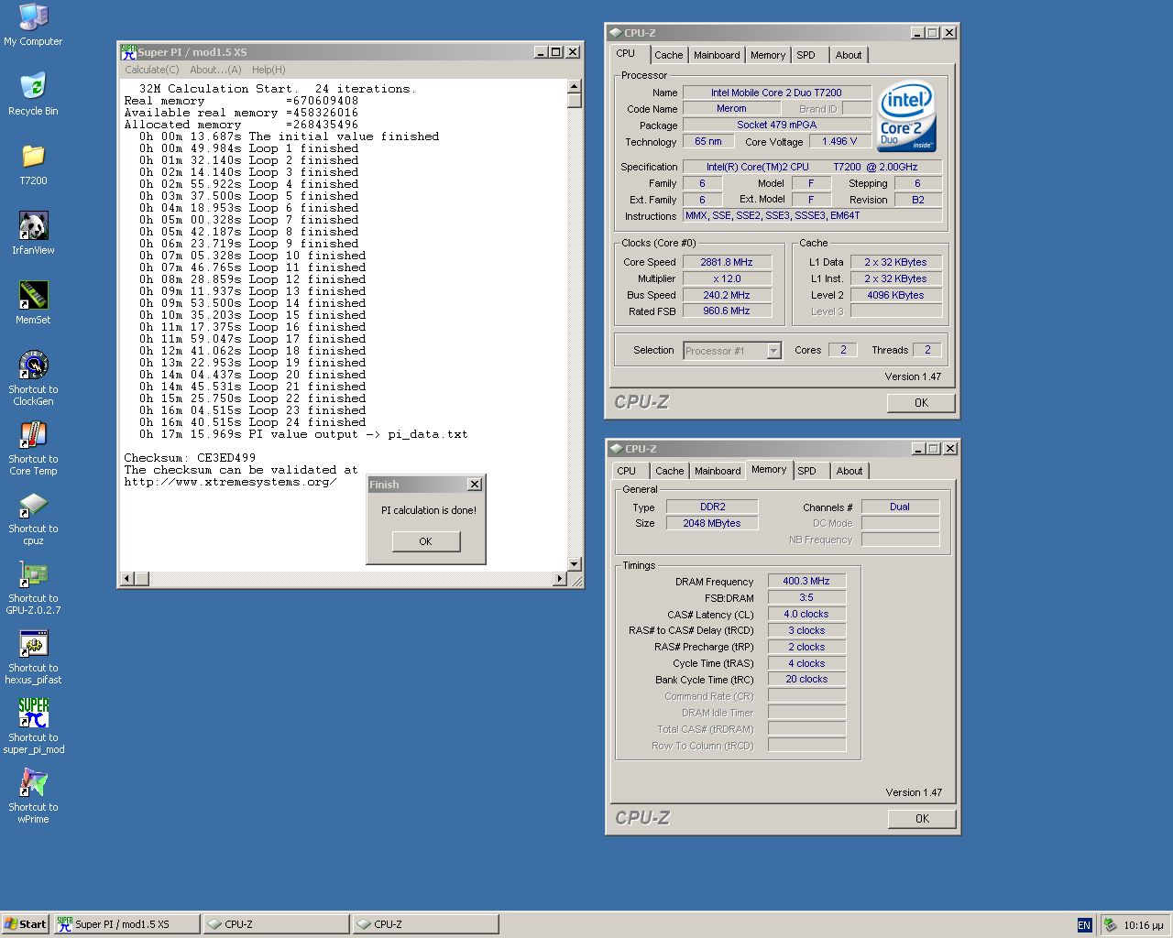Screen dimensions: 1173x938
Task: Click the Super PI horizontal scrollbar left arrow
Action: (127, 579)
